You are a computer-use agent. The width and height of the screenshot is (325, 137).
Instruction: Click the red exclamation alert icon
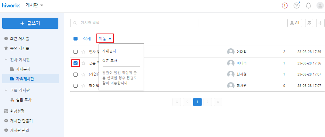(x=285, y=6)
